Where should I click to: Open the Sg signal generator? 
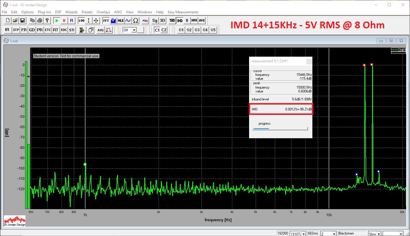click(155, 21)
